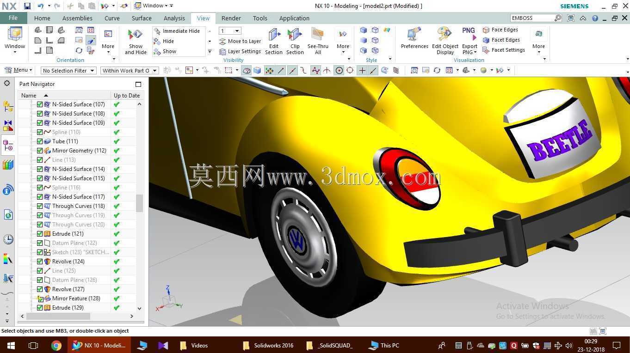Viewport: 630px width, 353px height.
Task: Click the command finder search magnifier
Action: (x=558, y=18)
